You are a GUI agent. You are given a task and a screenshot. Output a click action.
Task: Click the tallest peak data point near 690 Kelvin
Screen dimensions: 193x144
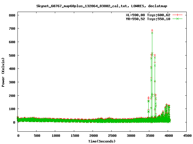(152, 30)
